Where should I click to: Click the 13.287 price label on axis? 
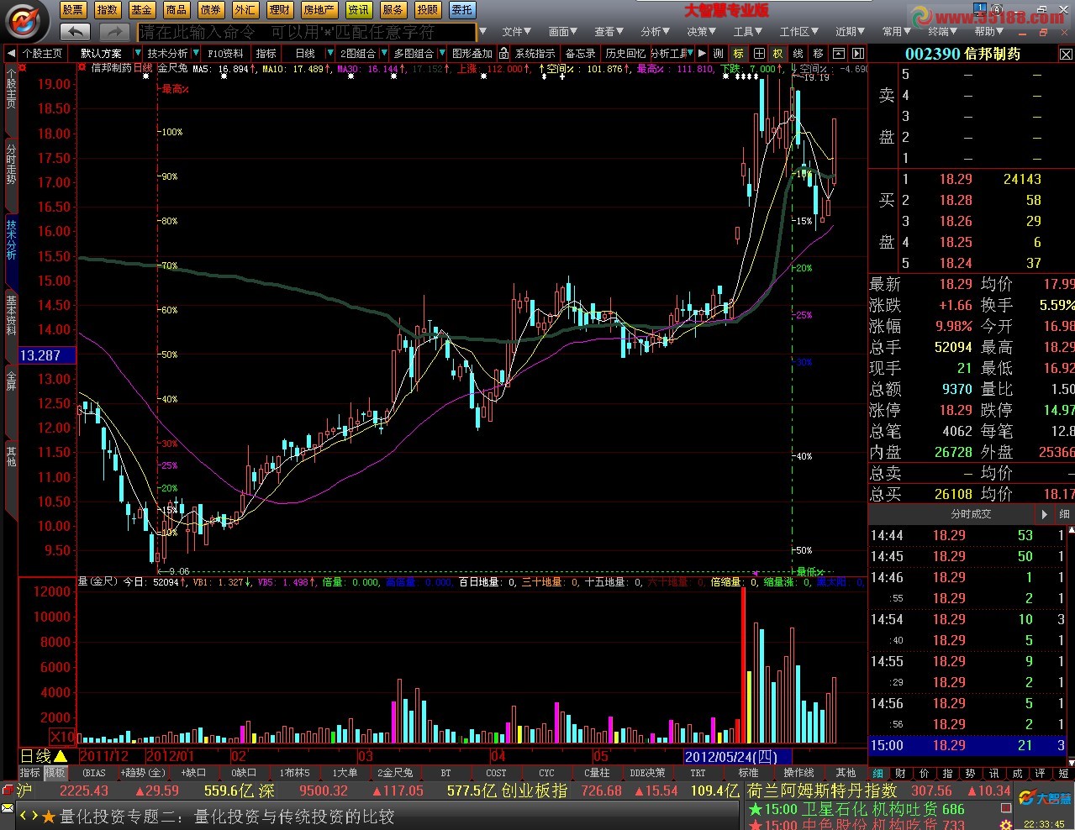point(46,355)
